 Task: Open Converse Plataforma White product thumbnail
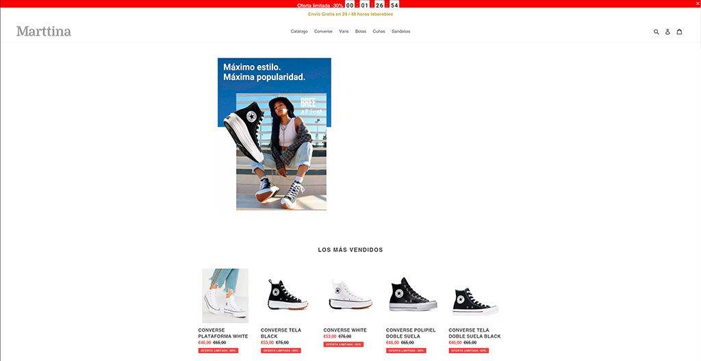(225, 296)
